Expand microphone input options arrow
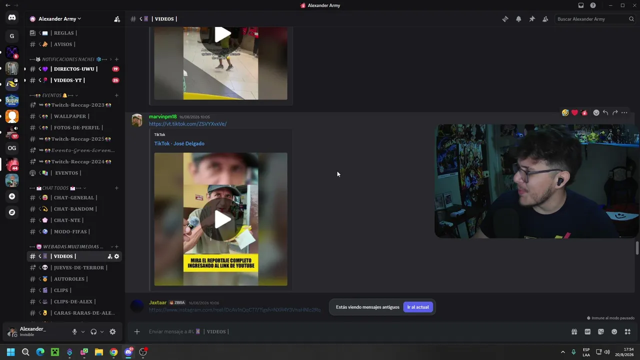 point(83,331)
